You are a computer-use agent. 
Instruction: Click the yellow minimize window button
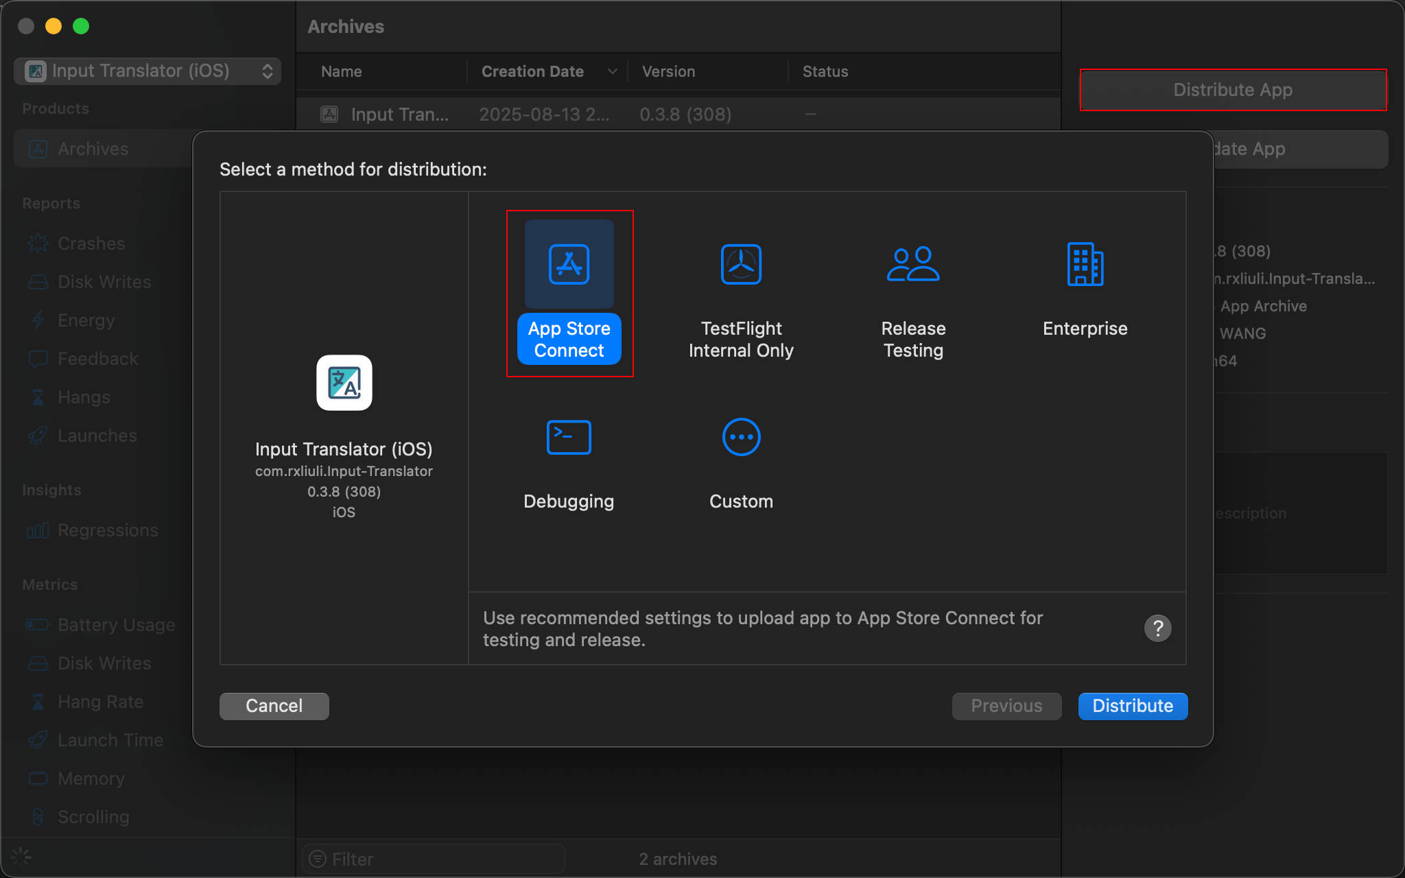coord(54,26)
